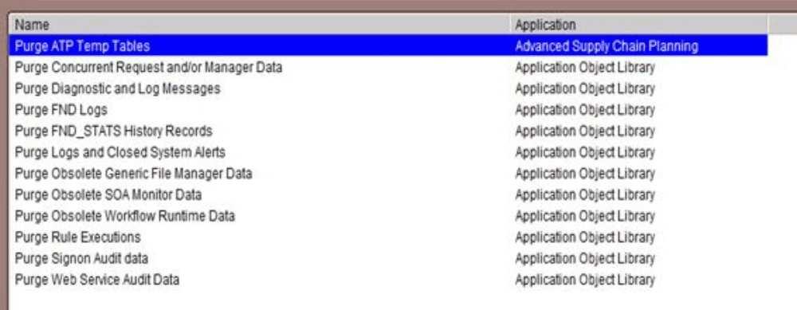Select Purge Logs and Closed System Alerts

[x=120, y=152]
